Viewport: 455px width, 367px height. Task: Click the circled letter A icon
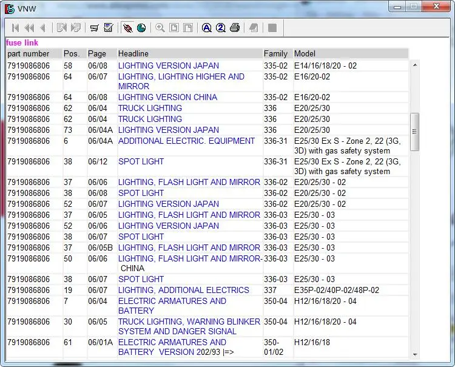pos(207,28)
